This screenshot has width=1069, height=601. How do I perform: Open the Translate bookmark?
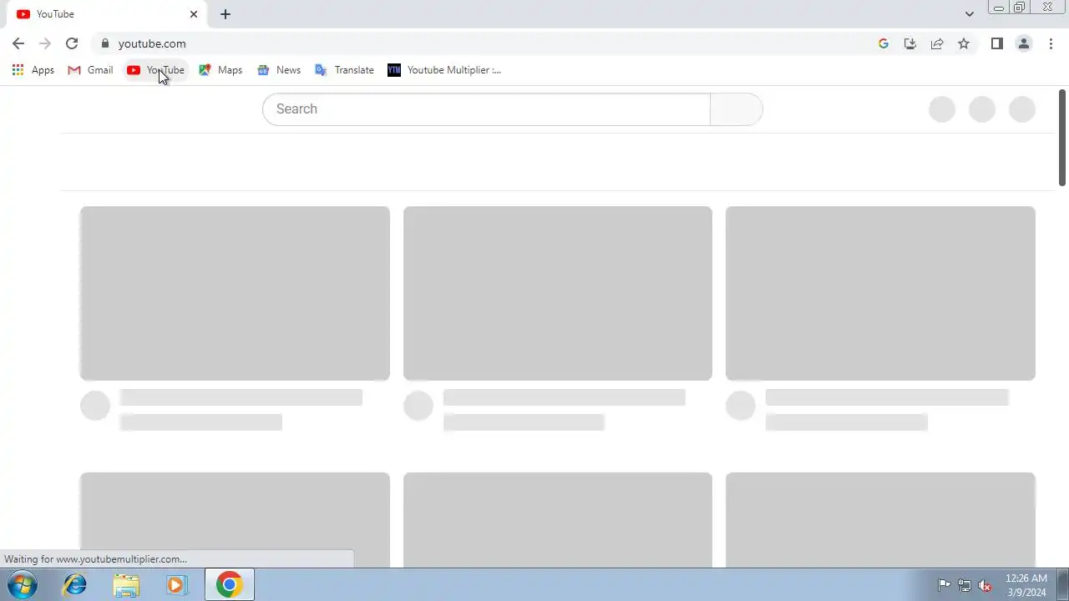(x=344, y=70)
